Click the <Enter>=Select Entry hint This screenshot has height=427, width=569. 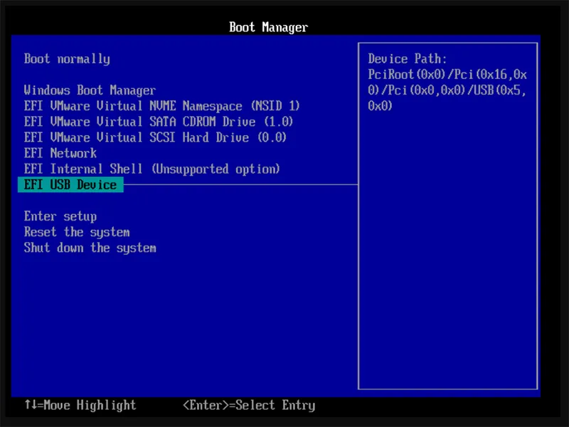pos(249,405)
